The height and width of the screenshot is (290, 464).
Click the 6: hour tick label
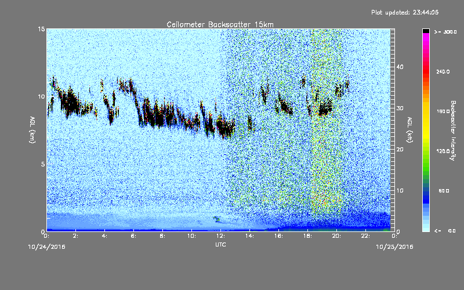click(x=133, y=236)
